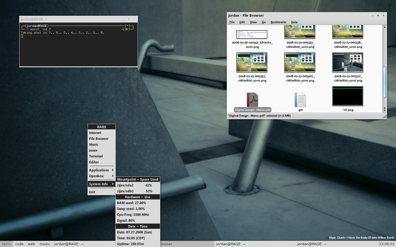Screen dimensions: 396x247
Task: Click the File Browser vertical scrollbar thumb
Action: pyautogui.click(x=385, y=82)
